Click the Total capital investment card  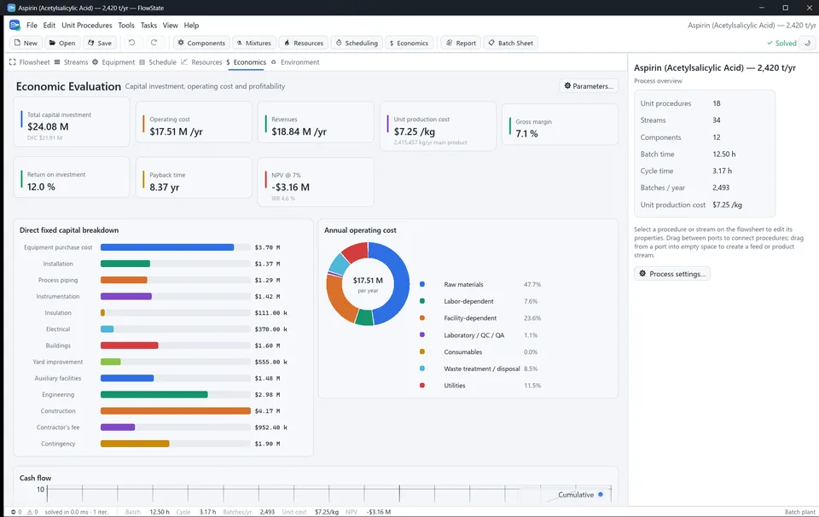pyautogui.click(x=72, y=122)
